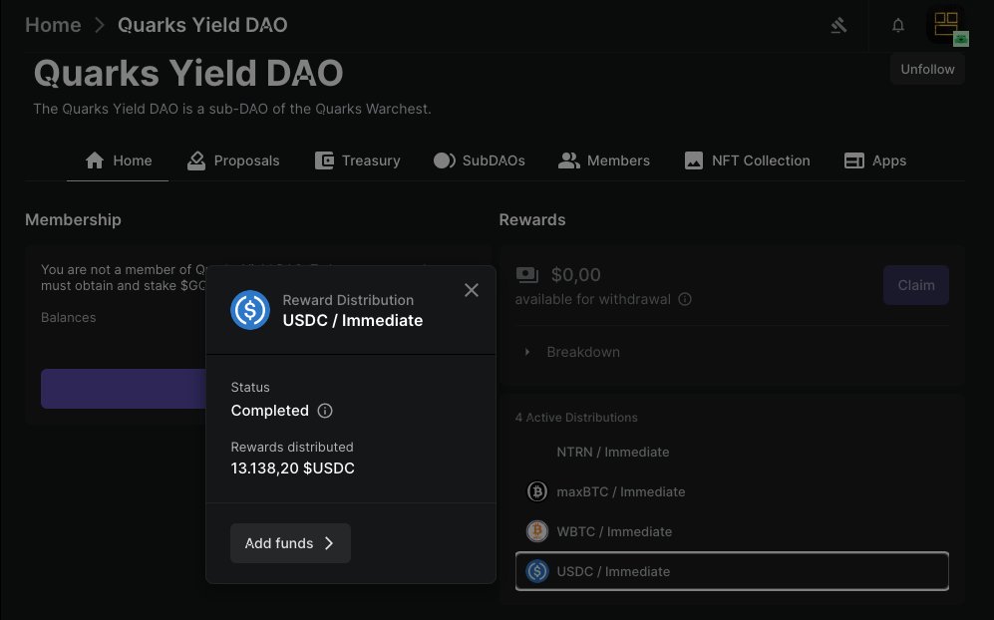Click the Balances label
The width and height of the screenshot is (994, 620).
69,318
